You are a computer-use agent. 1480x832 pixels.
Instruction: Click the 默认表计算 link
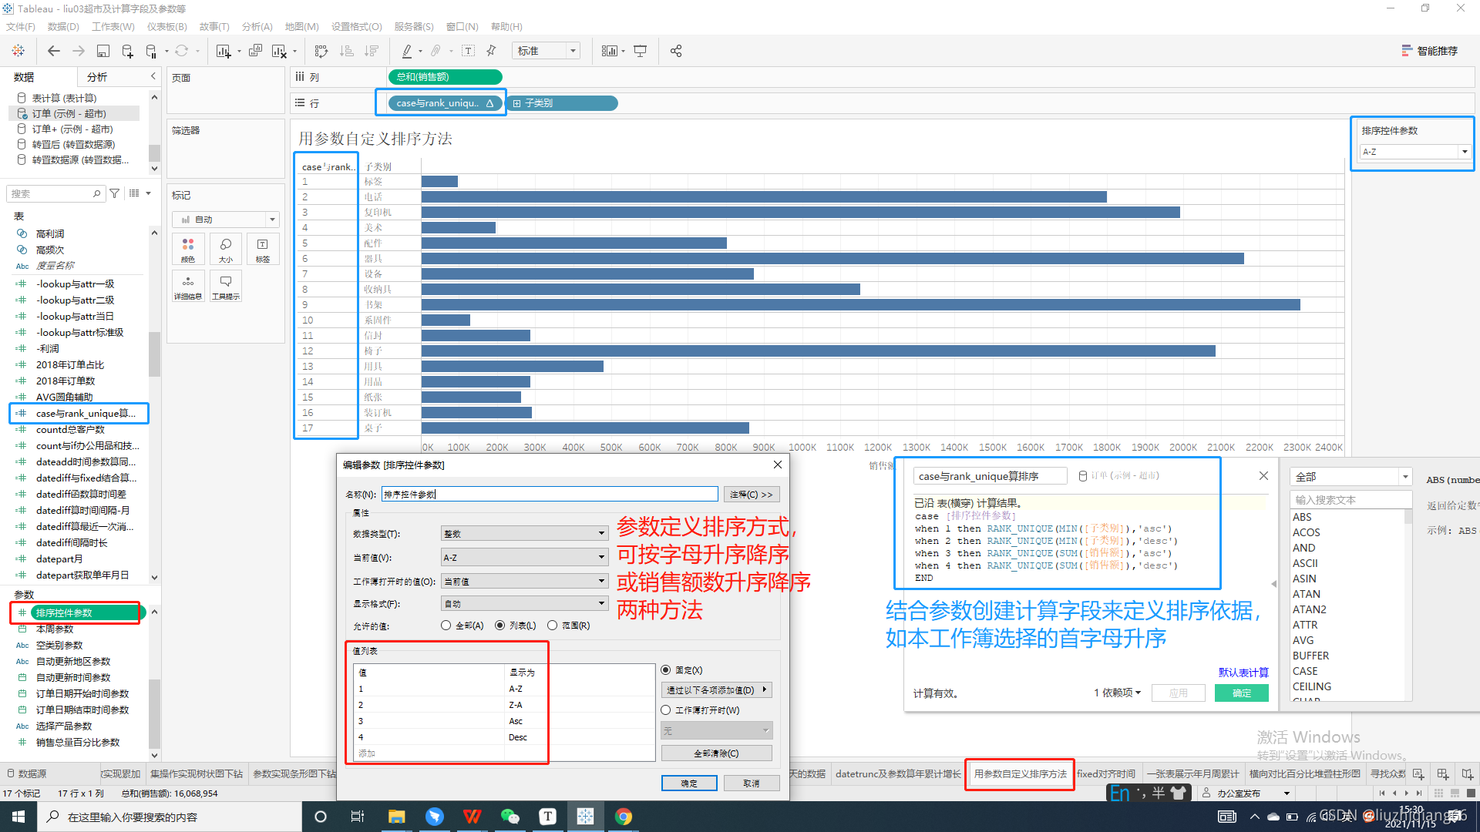tap(1243, 673)
